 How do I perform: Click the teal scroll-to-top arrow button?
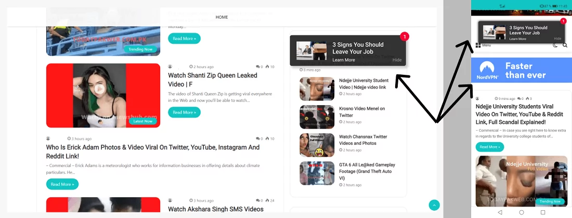coord(434,205)
